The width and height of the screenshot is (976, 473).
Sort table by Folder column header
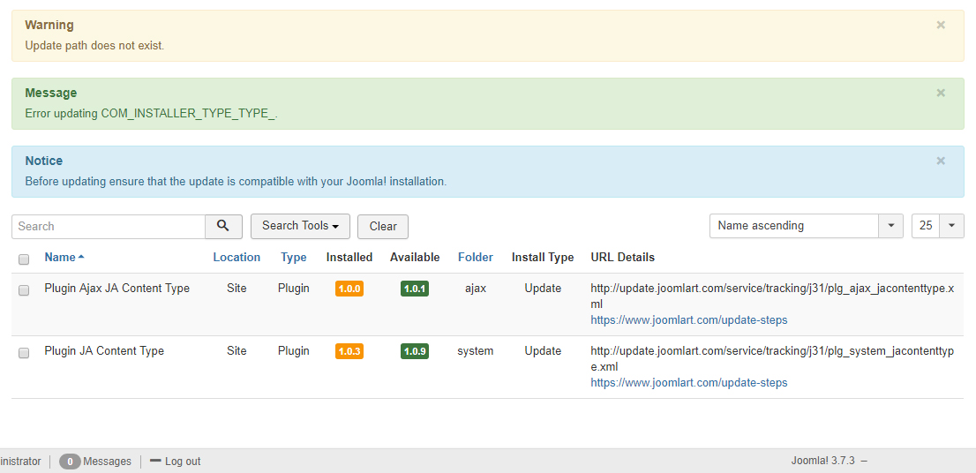(x=475, y=258)
